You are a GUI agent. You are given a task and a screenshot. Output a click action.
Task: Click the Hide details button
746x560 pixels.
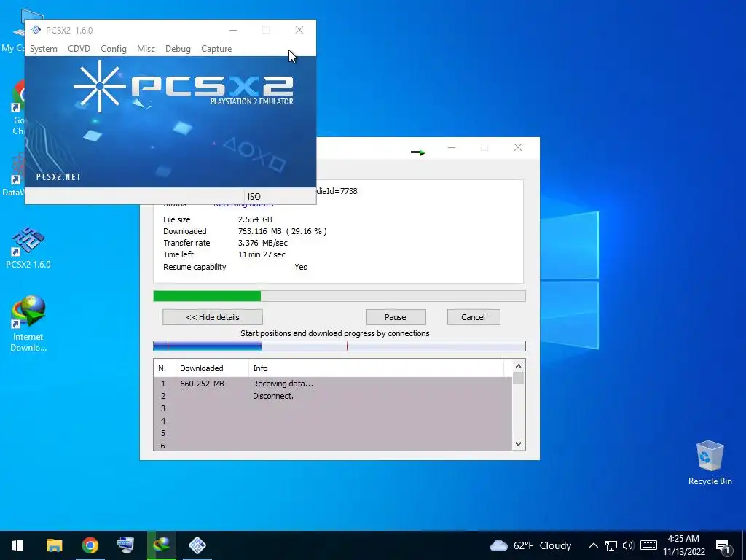pos(213,317)
